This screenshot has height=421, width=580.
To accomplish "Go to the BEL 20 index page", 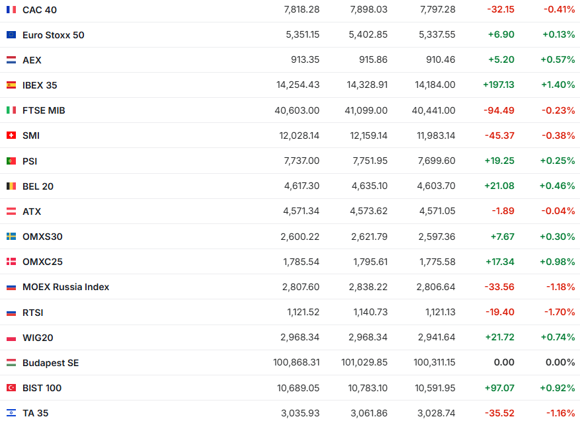I will [38, 186].
